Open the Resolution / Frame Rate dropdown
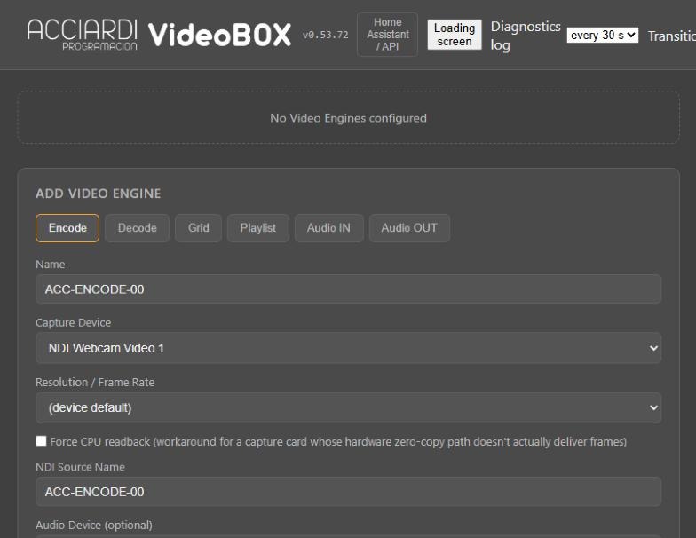Viewport: 696px width, 538px height. pos(348,407)
